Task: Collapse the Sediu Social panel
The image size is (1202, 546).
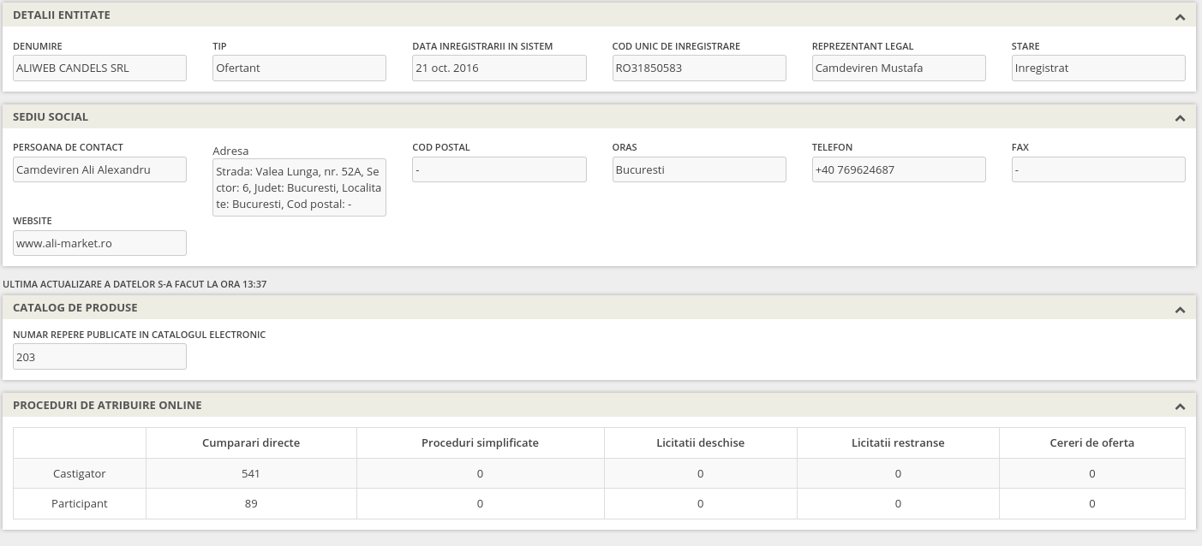Action: [x=1180, y=117]
